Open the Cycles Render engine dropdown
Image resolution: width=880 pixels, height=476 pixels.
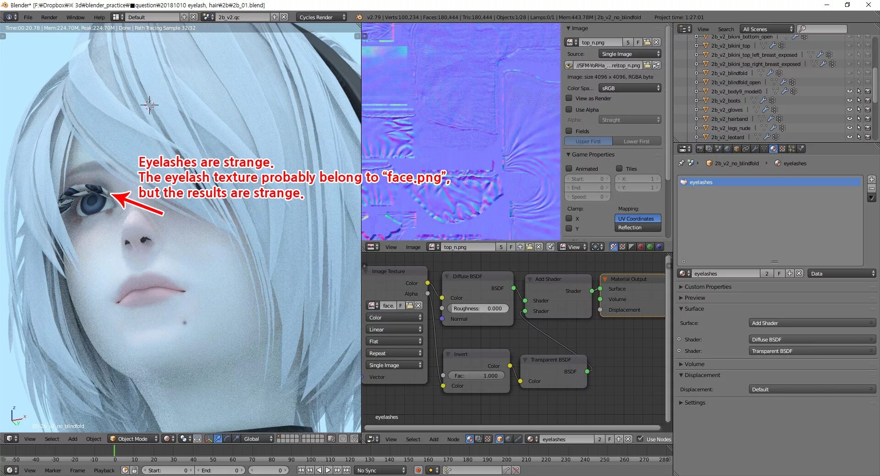(x=321, y=17)
